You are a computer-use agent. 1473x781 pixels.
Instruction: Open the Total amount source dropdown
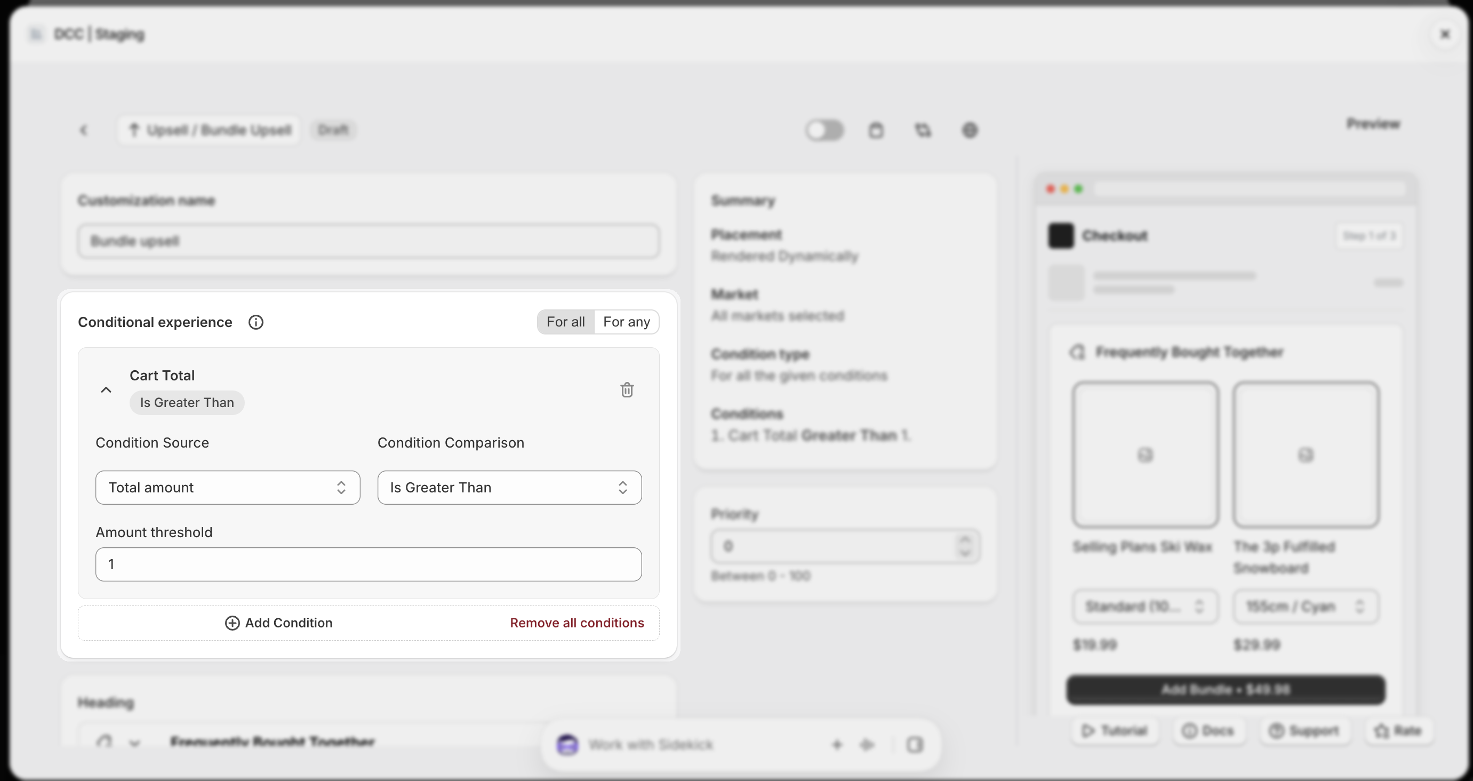(x=228, y=488)
